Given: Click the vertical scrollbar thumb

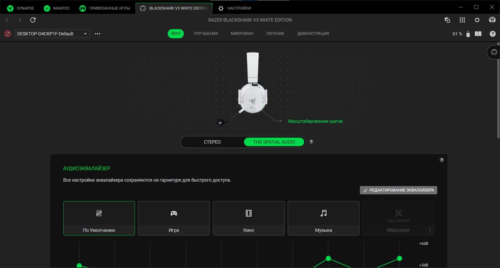Looking at the screenshot, I should coord(498,90).
